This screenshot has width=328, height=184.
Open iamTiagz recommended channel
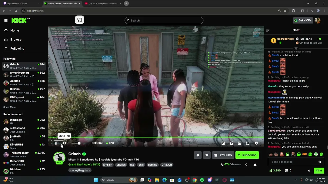[x=24, y=122]
